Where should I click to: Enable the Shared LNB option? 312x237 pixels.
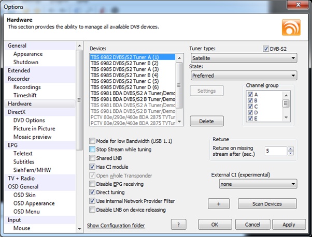(92, 158)
